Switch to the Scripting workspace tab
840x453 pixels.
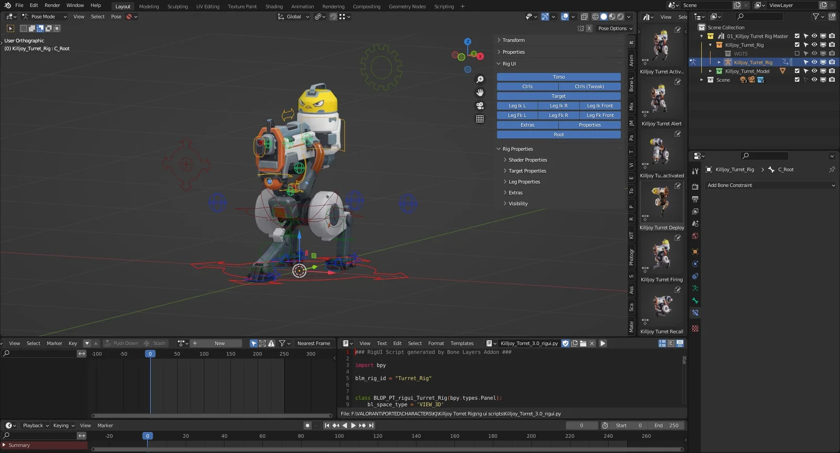[444, 6]
